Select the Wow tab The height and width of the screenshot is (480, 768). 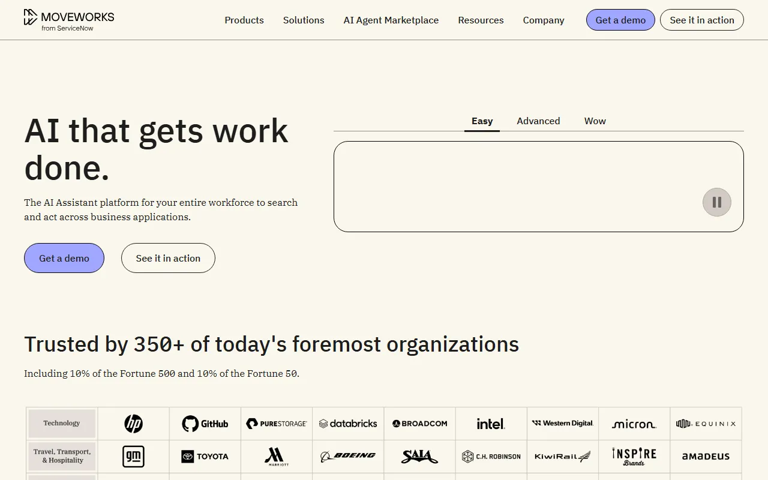(595, 121)
